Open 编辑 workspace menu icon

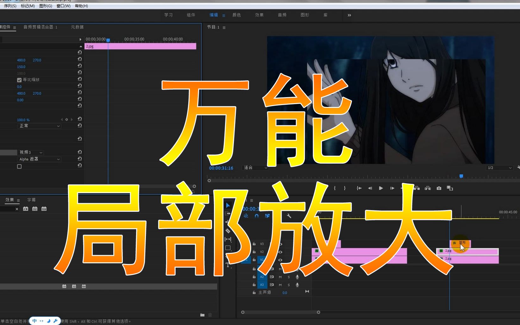click(224, 15)
